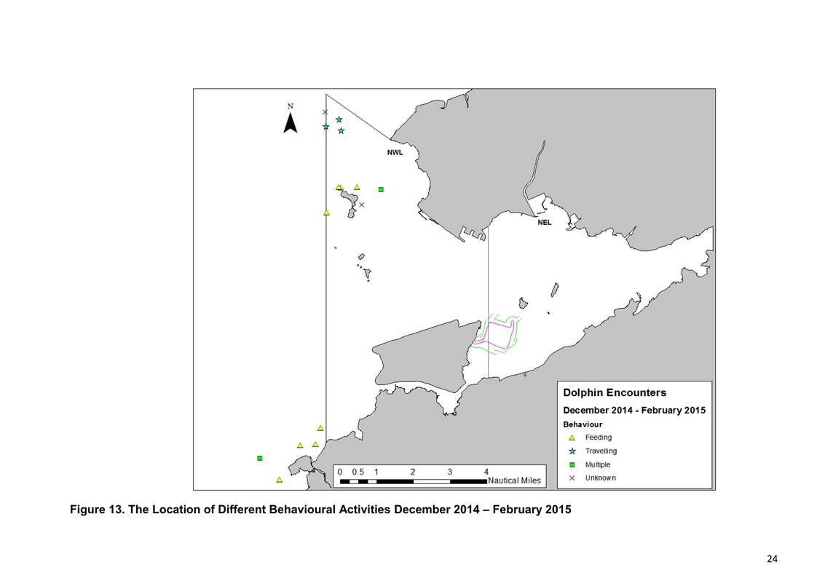This screenshot has width=817, height=578.
Task: Select the Unknown cross symbol in legend
Action: click(572, 478)
